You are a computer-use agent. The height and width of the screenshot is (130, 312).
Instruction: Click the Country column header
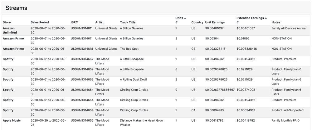pyautogui.click(x=197, y=22)
